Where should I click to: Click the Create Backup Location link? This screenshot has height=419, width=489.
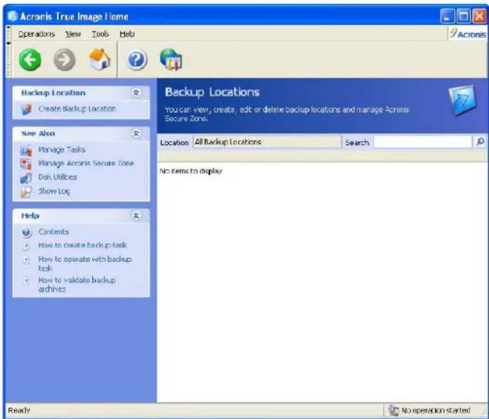point(77,109)
